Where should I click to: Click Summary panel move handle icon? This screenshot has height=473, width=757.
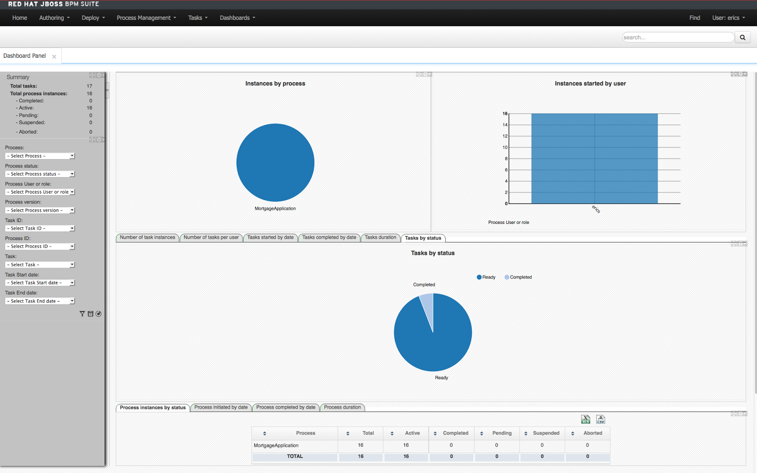pos(92,75)
